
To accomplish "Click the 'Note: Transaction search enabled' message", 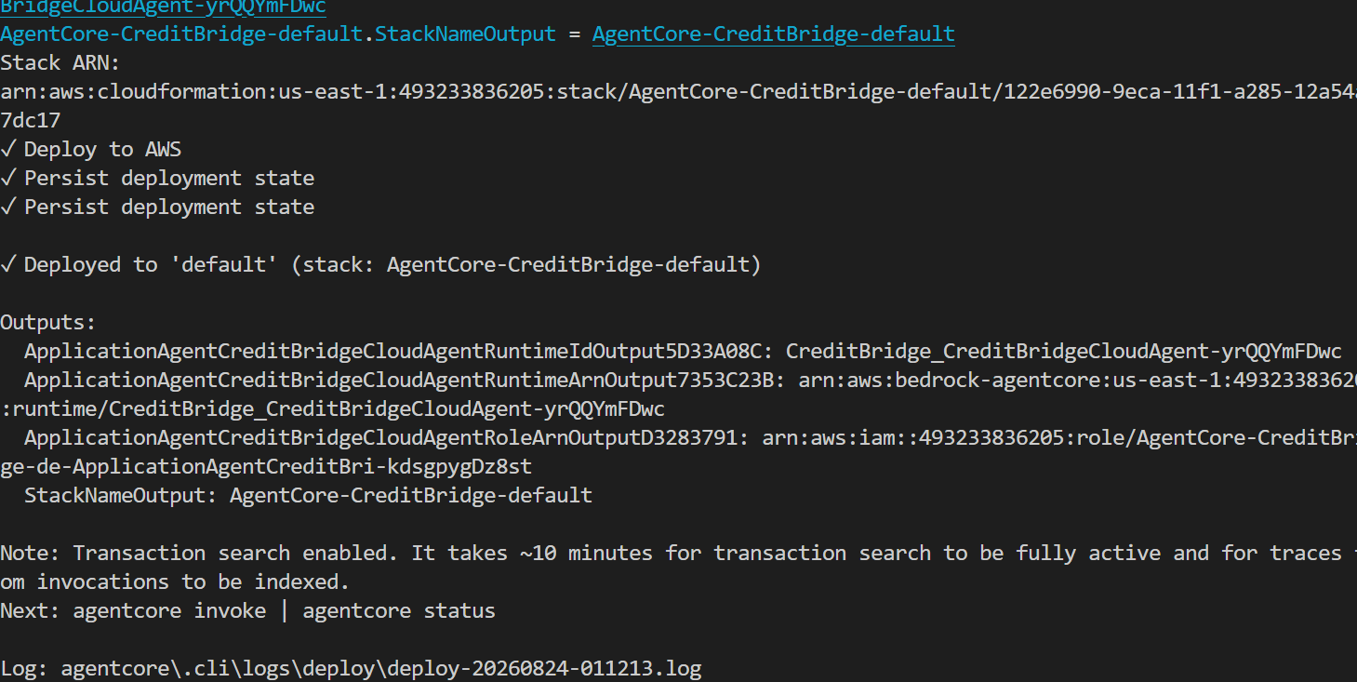I will point(678,554).
